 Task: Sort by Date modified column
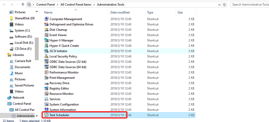click(120, 12)
